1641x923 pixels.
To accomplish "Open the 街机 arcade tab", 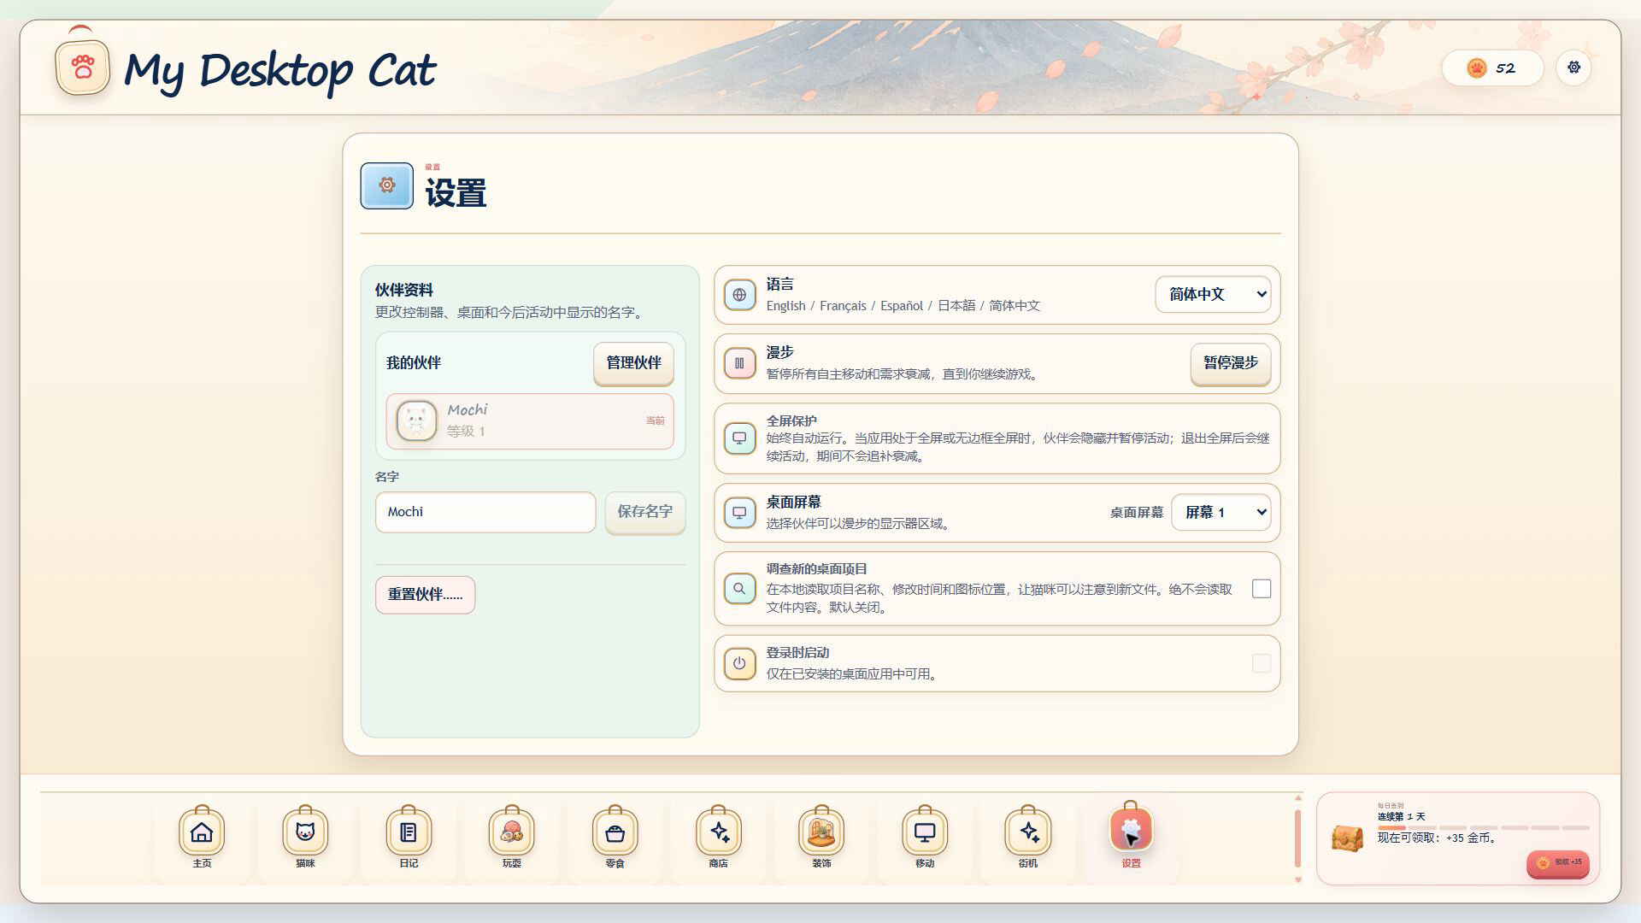I will click(x=1028, y=838).
